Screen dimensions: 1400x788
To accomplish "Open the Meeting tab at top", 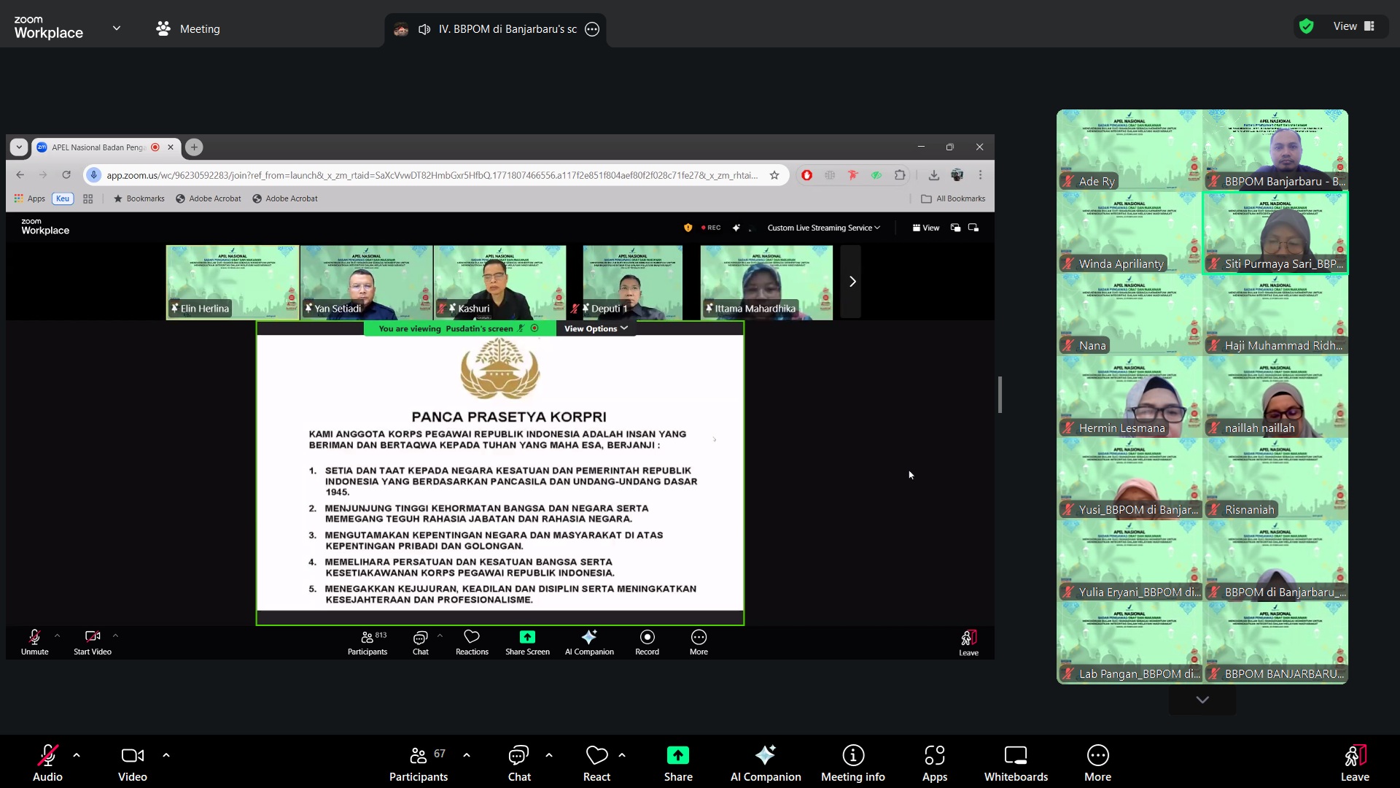I will [188, 29].
